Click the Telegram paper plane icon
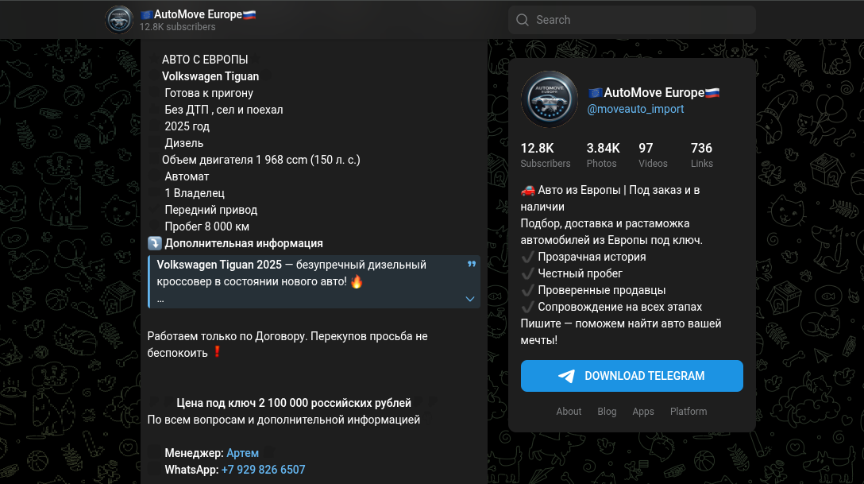This screenshot has height=484, width=864. [566, 376]
